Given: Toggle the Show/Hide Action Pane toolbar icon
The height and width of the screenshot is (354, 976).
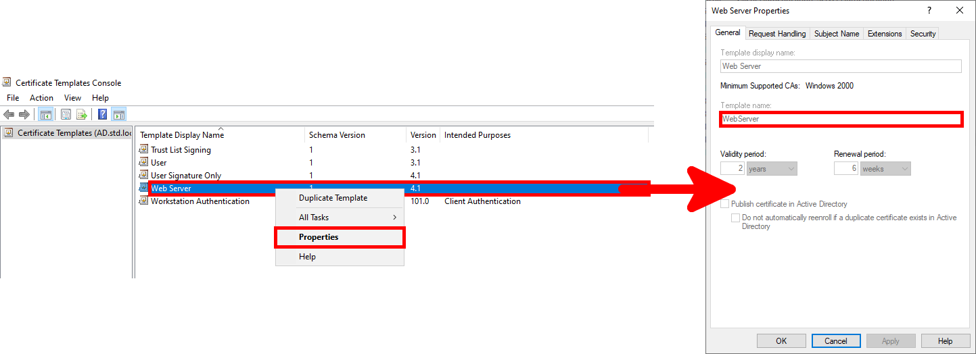Looking at the screenshot, I should [119, 115].
